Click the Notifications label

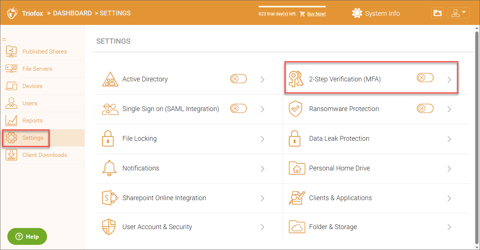pyautogui.click(x=141, y=168)
